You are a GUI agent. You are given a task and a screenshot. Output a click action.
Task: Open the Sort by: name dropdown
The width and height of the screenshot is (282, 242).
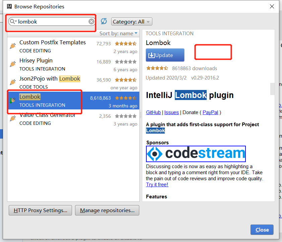click(119, 33)
